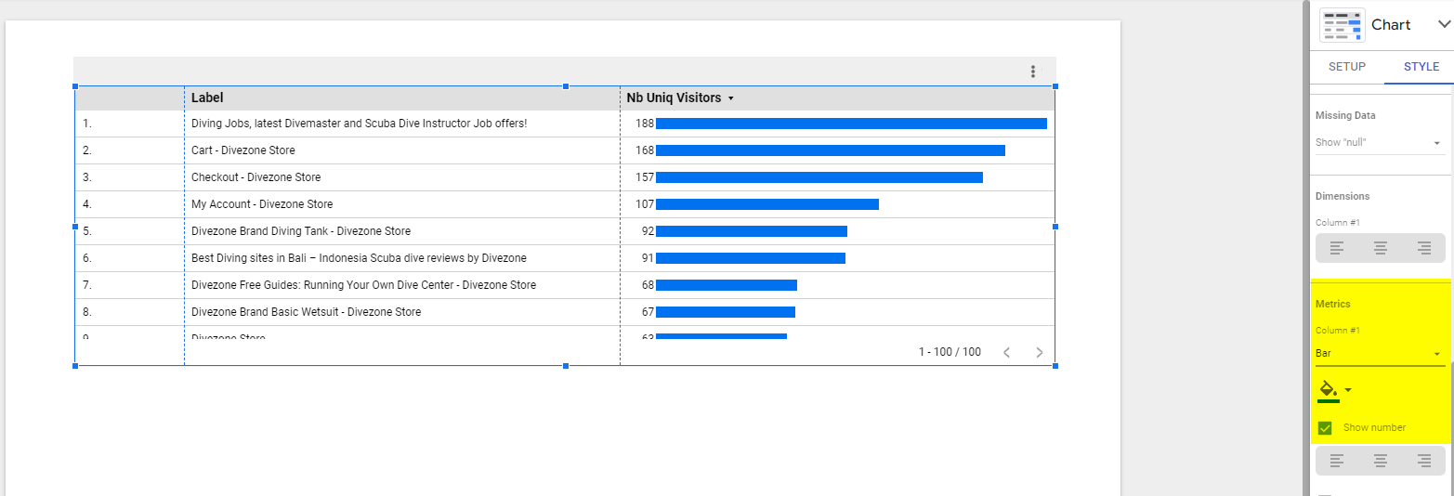Switch to the STYLE tab
This screenshot has width=1454, height=496.
[x=1421, y=67]
